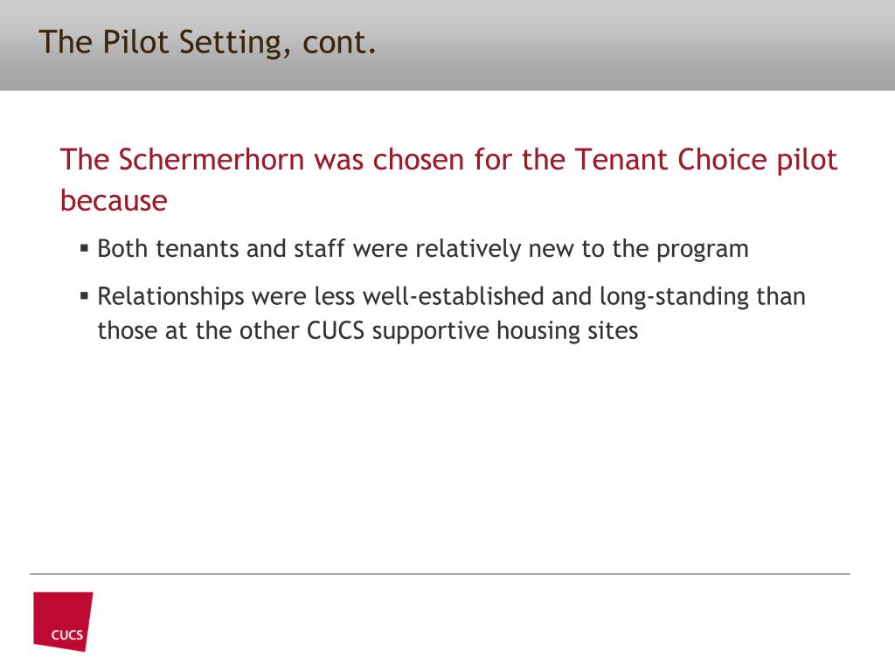Select the phrase 'Tenant Choice pilot'
895x671 pixels.
[x=706, y=159]
